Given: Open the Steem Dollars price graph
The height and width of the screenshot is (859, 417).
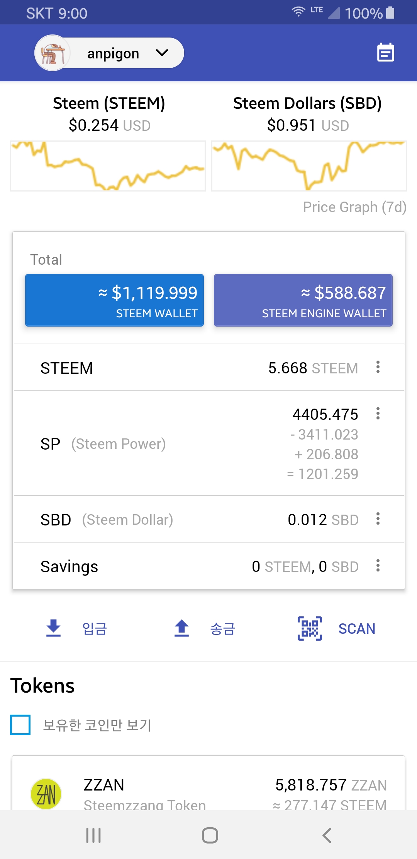Looking at the screenshot, I should (309, 166).
